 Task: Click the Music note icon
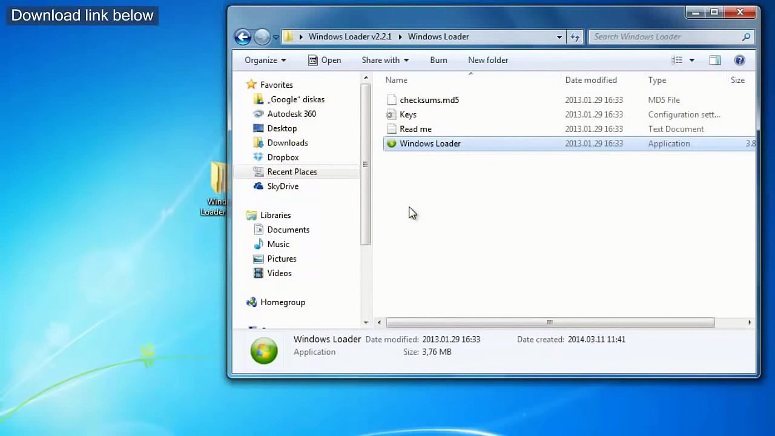[259, 245]
